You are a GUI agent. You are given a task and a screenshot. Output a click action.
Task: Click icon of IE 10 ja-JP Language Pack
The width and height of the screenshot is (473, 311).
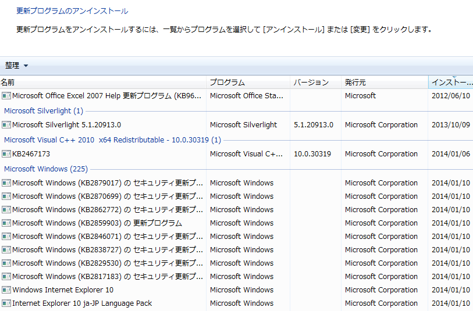pos(6,303)
